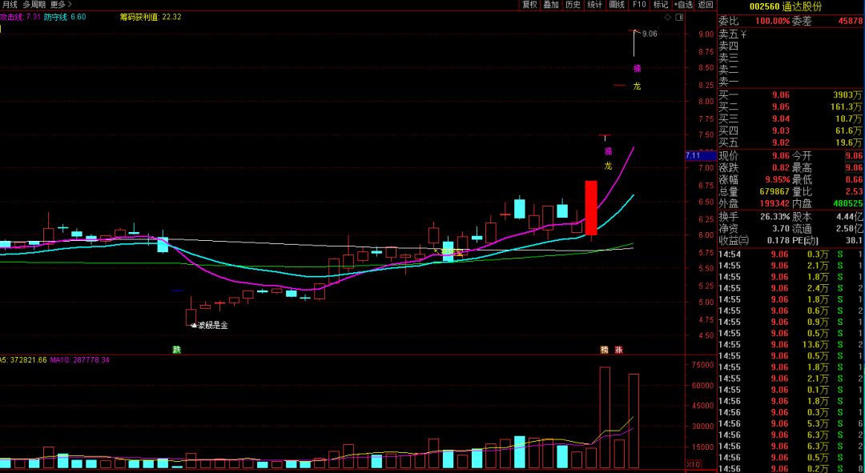Click the 7.11 price axis label

tap(694, 155)
